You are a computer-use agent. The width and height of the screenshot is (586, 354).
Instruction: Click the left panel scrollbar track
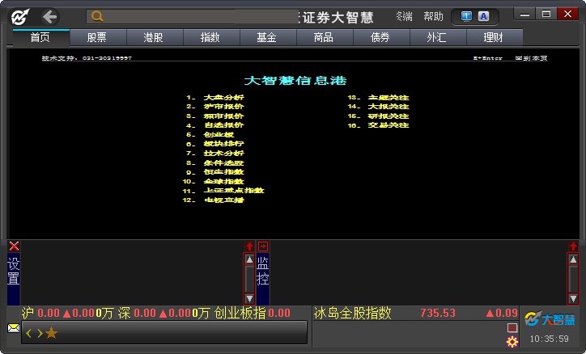249,279
